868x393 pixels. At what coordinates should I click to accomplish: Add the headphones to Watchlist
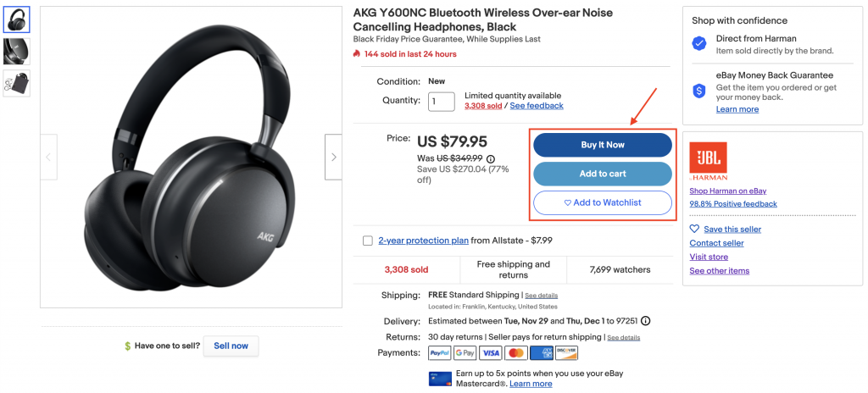tap(602, 202)
